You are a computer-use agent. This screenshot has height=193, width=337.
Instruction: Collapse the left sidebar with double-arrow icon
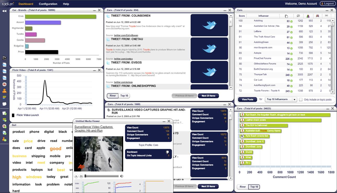(4, 11)
